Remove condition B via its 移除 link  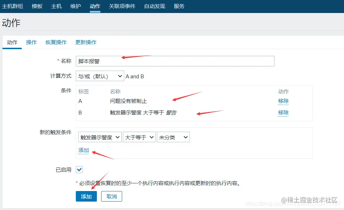click(283, 113)
